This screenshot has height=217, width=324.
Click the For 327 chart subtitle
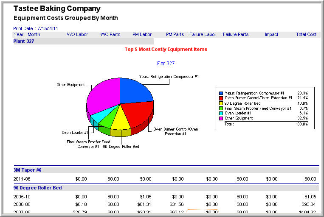[x=166, y=64]
